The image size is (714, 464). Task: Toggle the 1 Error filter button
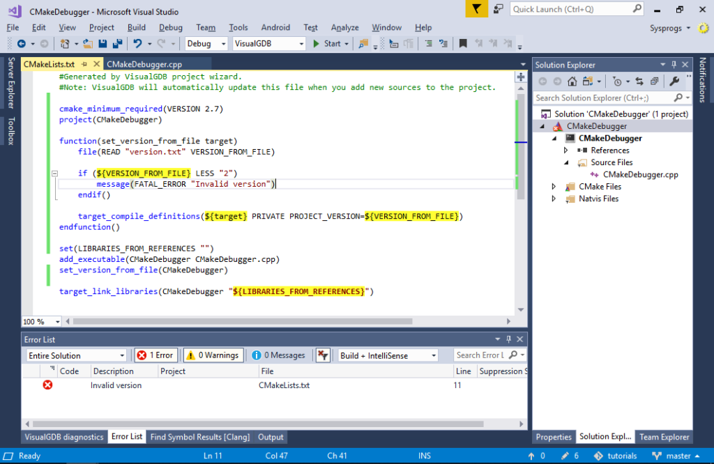[x=155, y=355]
